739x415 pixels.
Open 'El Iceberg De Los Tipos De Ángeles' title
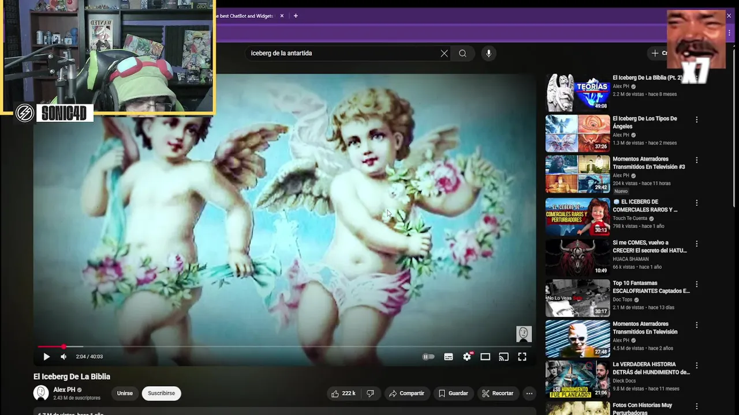point(645,122)
